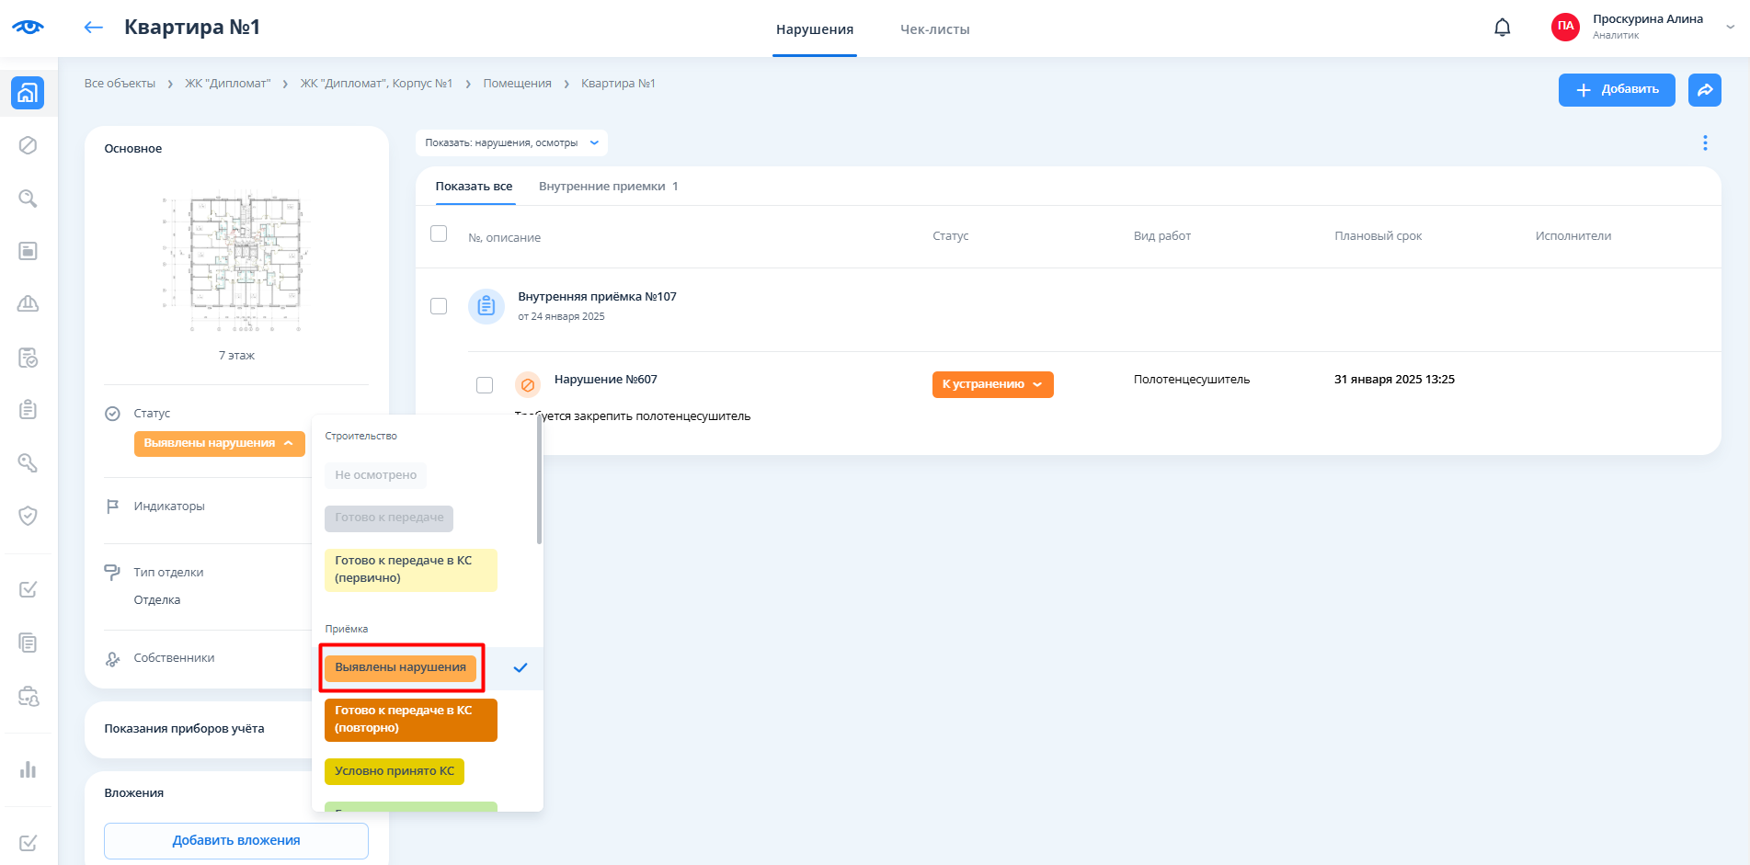Image resolution: width=1750 pixels, height=865 pixels.
Task: Open the bar chart statistics icon
Action: 28,769
